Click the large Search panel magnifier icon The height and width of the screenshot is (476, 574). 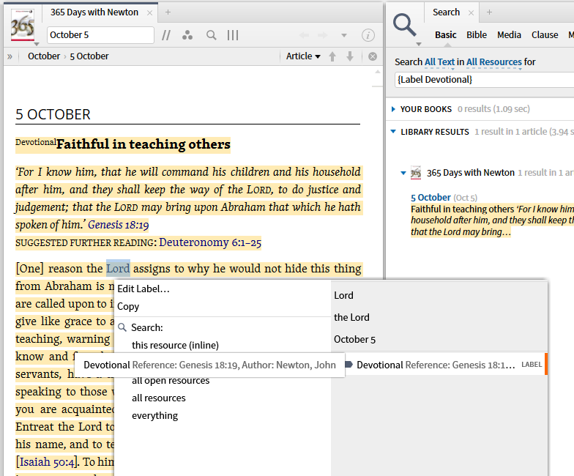point(404,25)
